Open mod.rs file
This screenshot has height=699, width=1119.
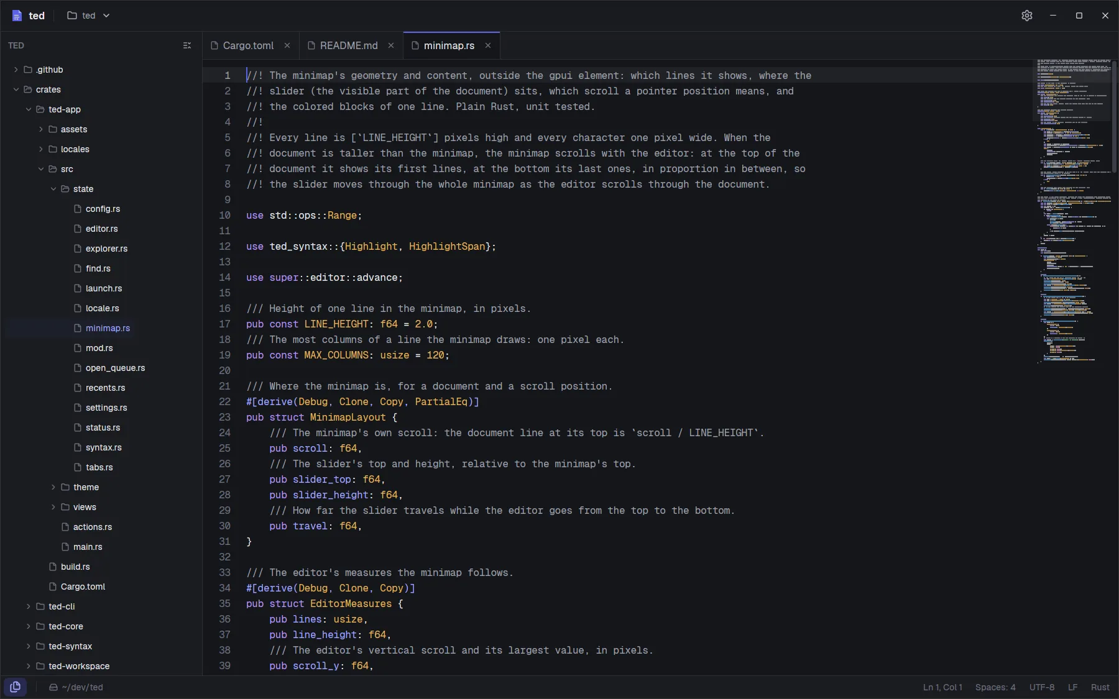tap(103, 348)
